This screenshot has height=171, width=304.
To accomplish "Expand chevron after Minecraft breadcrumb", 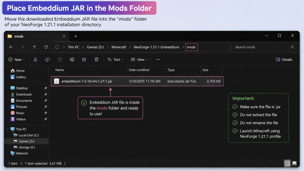I will [130, 47].
